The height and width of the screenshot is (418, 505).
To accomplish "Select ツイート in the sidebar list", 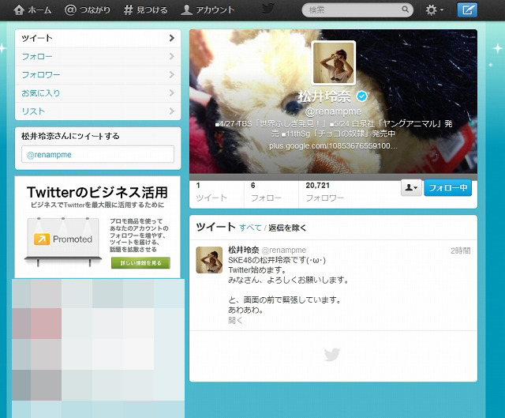I will coord(98,38).
